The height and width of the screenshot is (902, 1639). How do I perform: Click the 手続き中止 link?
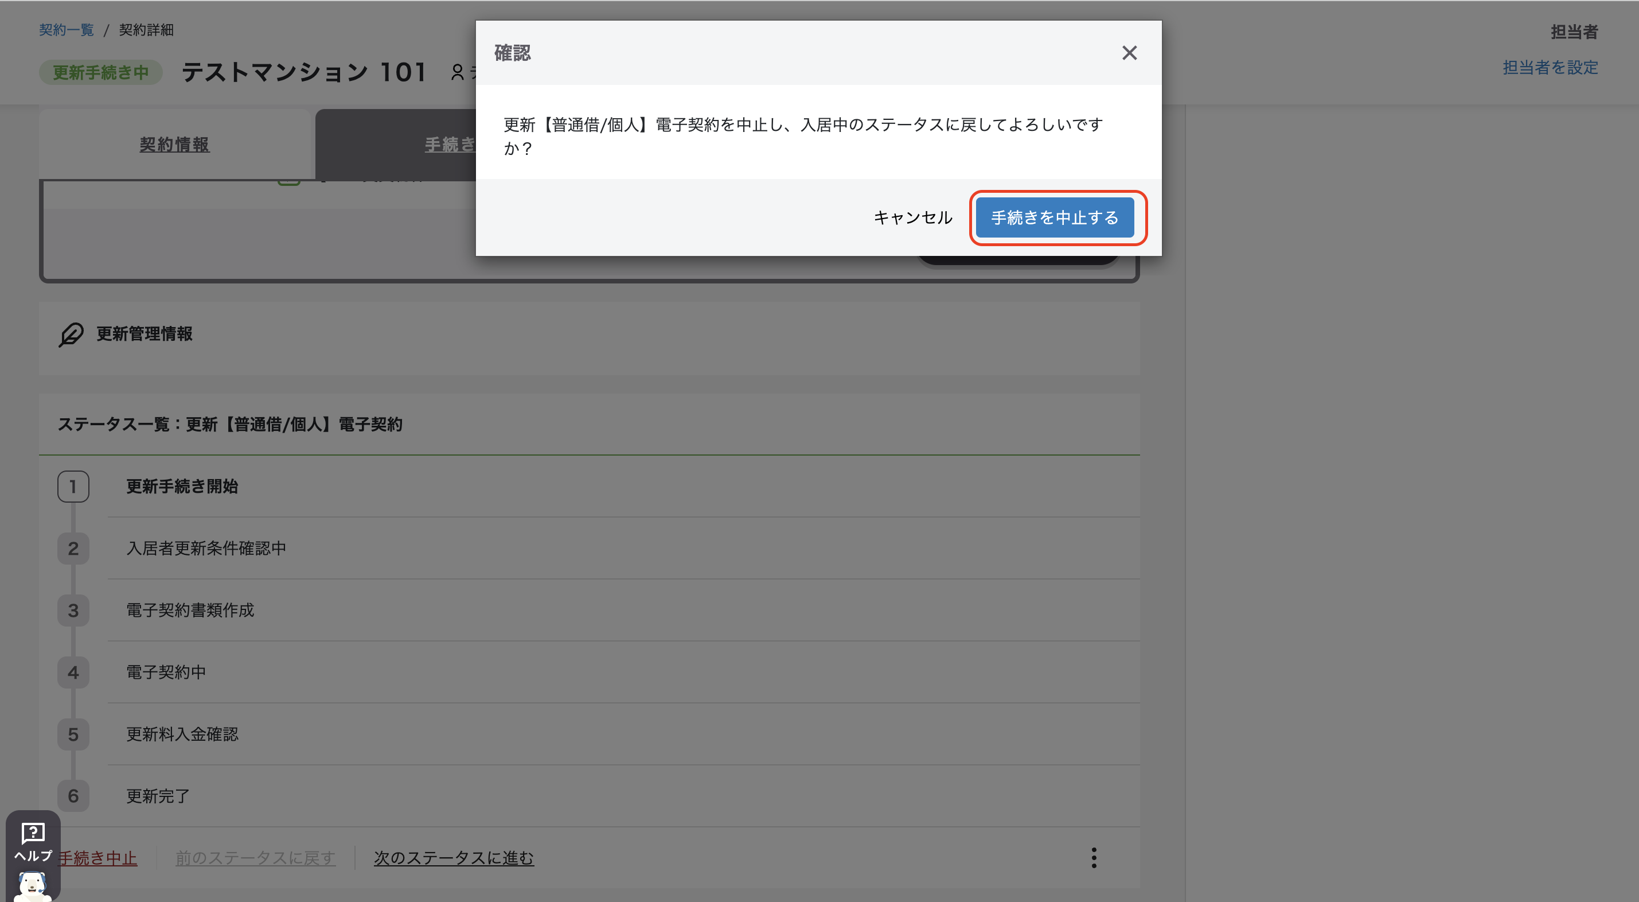tap(98, 857)
